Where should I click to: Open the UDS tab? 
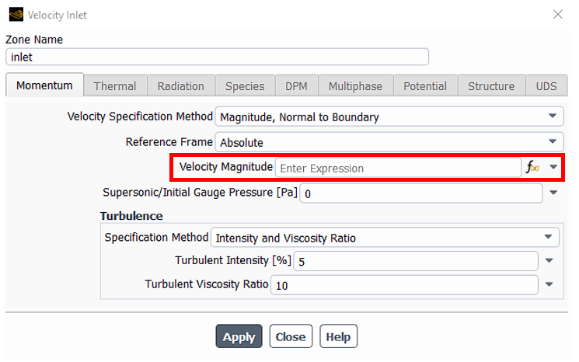pos(546,86)
